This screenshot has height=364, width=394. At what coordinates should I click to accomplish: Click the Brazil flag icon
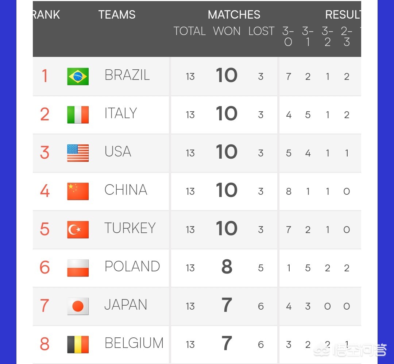tap(78, 76)
